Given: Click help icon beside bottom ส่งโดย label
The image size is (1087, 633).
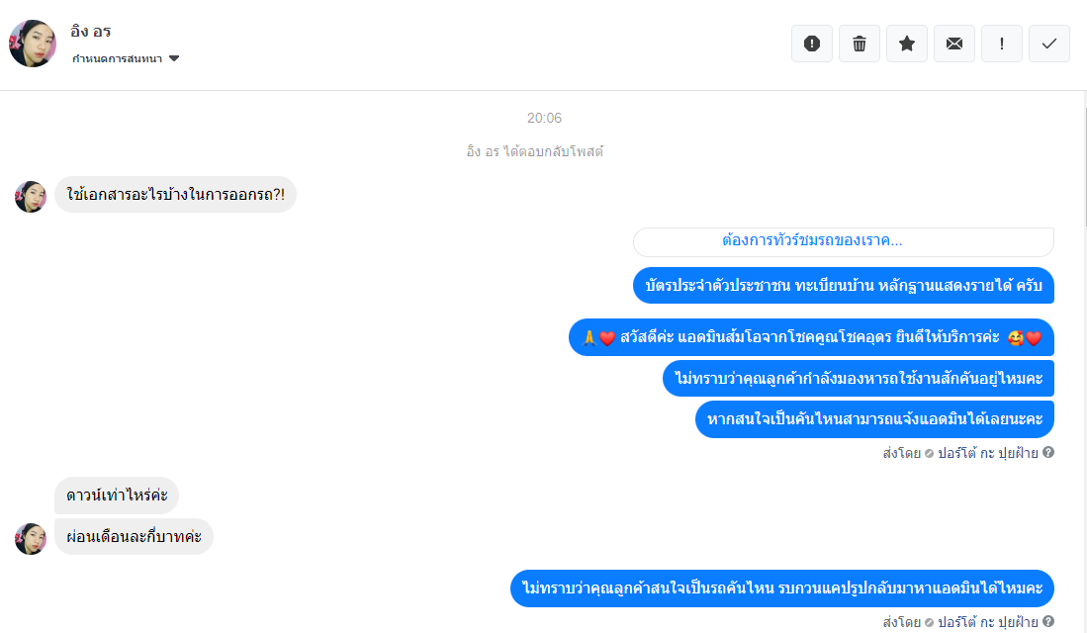Looking at the screenshot, I should 1048,621.
